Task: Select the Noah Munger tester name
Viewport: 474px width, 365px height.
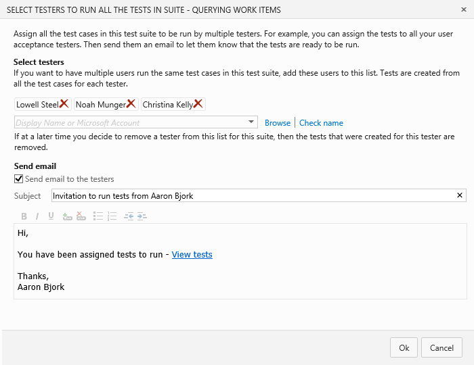Action: [x=101, y=104]
